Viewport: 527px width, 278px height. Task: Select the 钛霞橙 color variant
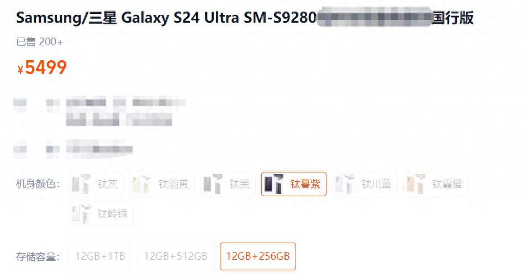pos(436,184)
